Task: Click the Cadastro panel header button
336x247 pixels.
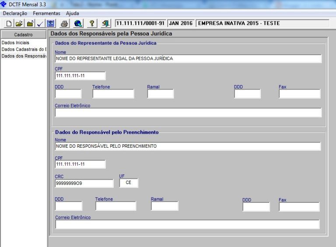Action: coord(23,35)
